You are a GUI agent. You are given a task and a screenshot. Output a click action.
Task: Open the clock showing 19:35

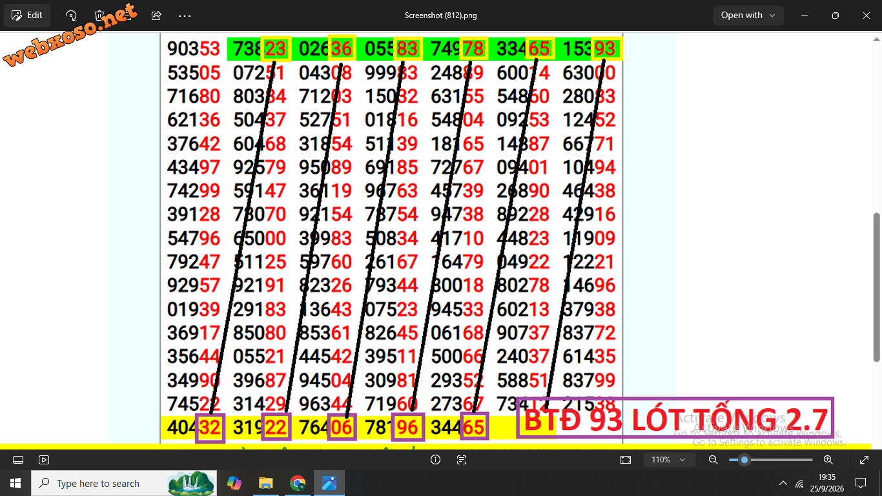pos(826,483)
